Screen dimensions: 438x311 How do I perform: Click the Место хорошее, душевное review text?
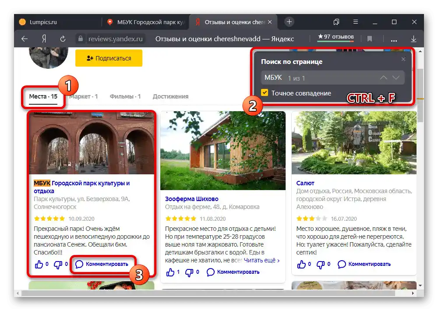tap(354, 240)
